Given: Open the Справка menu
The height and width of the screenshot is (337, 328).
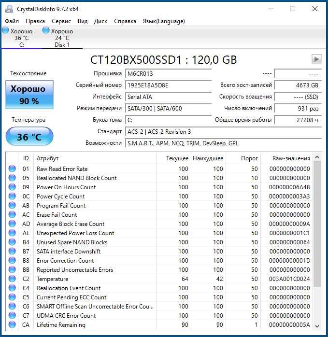Looking at the screenshot, I should point(125,21).
